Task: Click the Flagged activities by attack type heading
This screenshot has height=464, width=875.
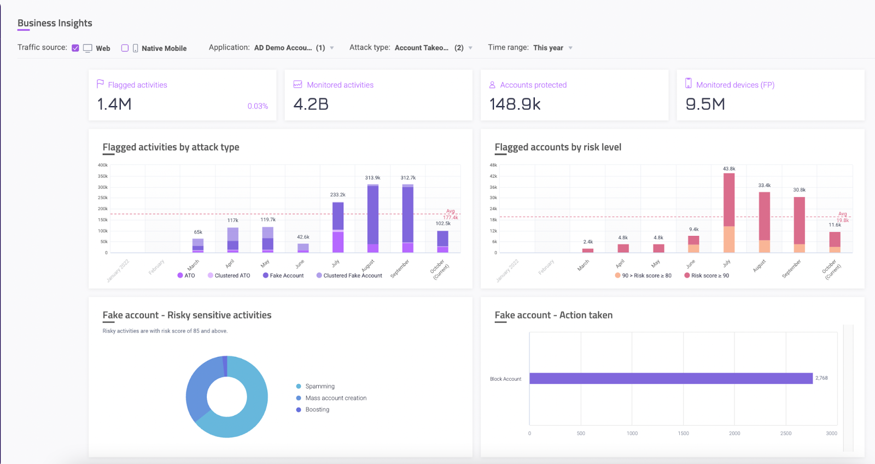Action: (171, 147)
